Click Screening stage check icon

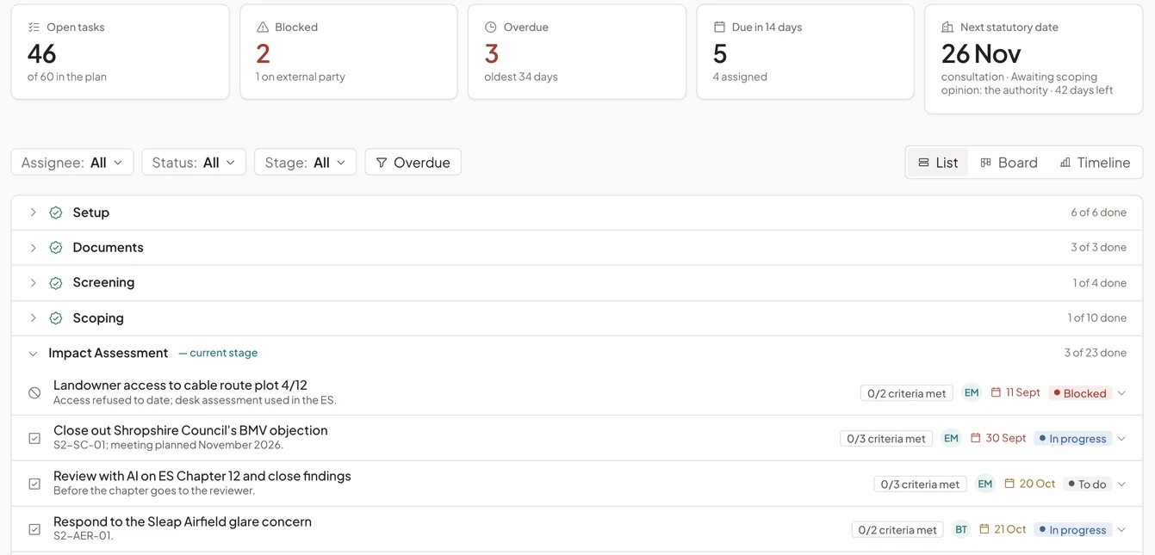tap(56, 283)
